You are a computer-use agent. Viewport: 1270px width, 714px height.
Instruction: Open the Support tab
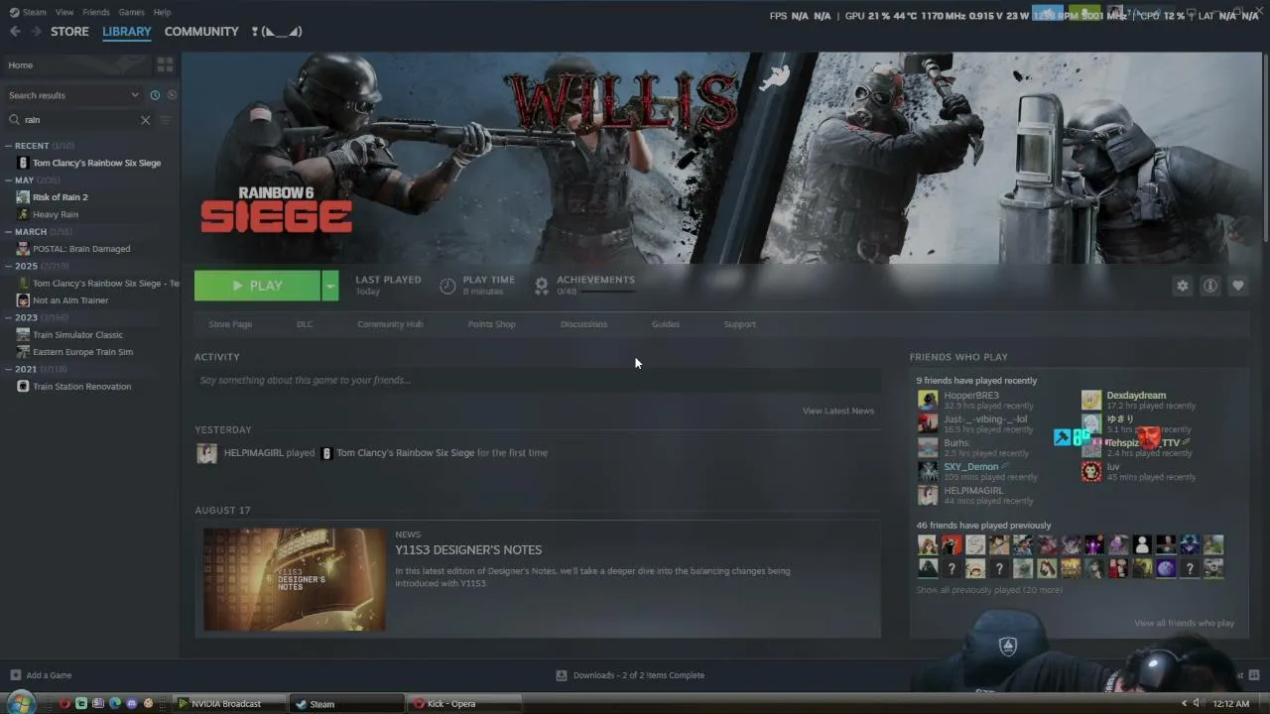739,324
